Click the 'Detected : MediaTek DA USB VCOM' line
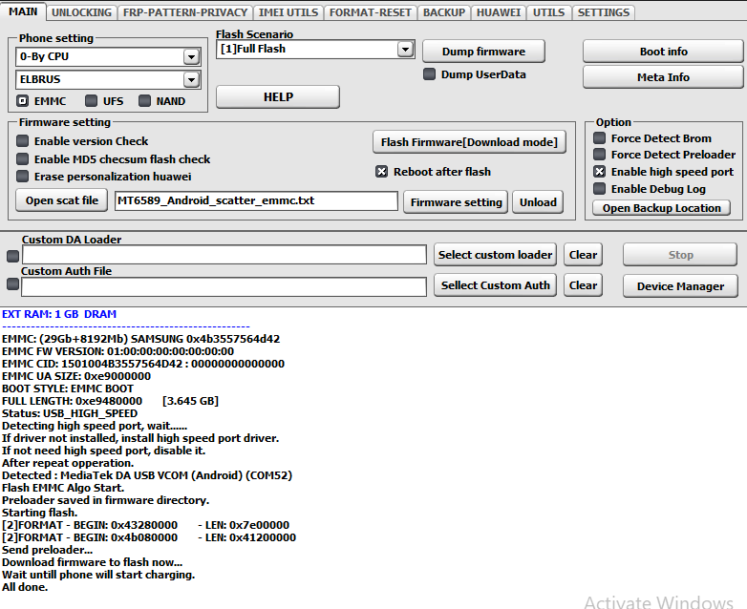Viewport: 747px width, 609px height. coord(147,475)
